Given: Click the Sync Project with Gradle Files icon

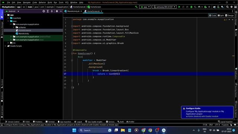Looking at the screenshot, I should [x=214, y=7].
